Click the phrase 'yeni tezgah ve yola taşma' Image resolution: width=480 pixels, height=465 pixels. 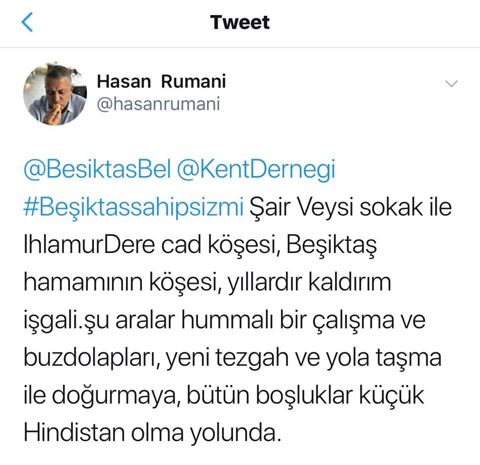click(x=303, y=357)
